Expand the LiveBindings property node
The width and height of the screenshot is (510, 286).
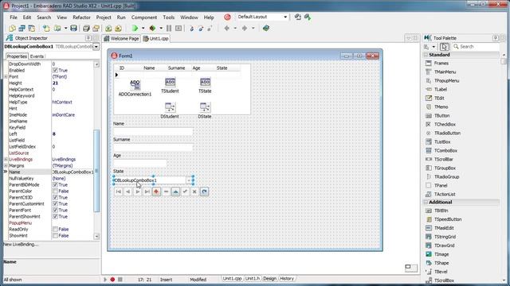click(6, 159)
